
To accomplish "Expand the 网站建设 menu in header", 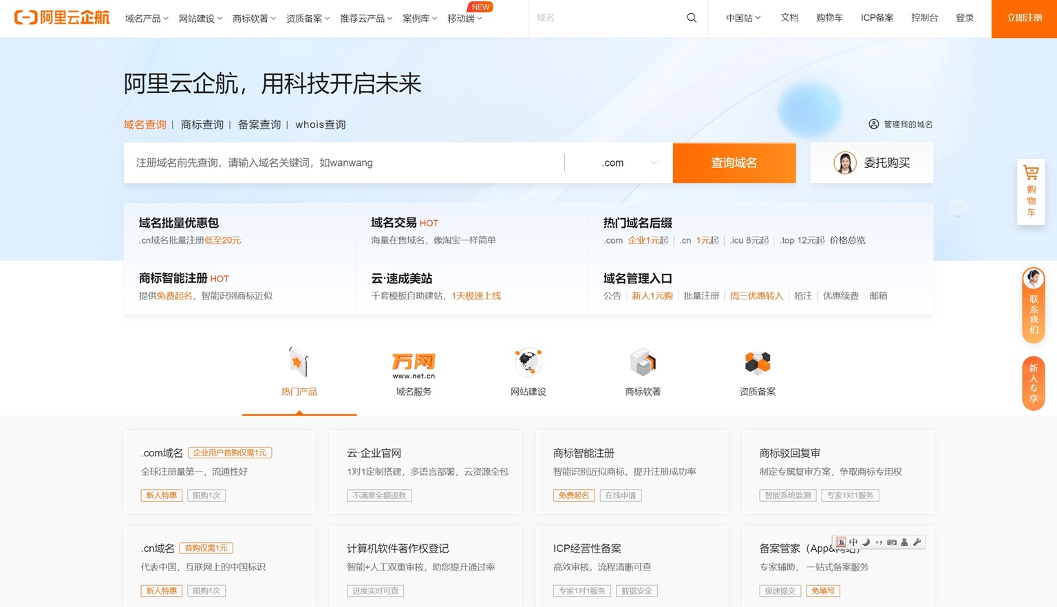I will (200, 19).
